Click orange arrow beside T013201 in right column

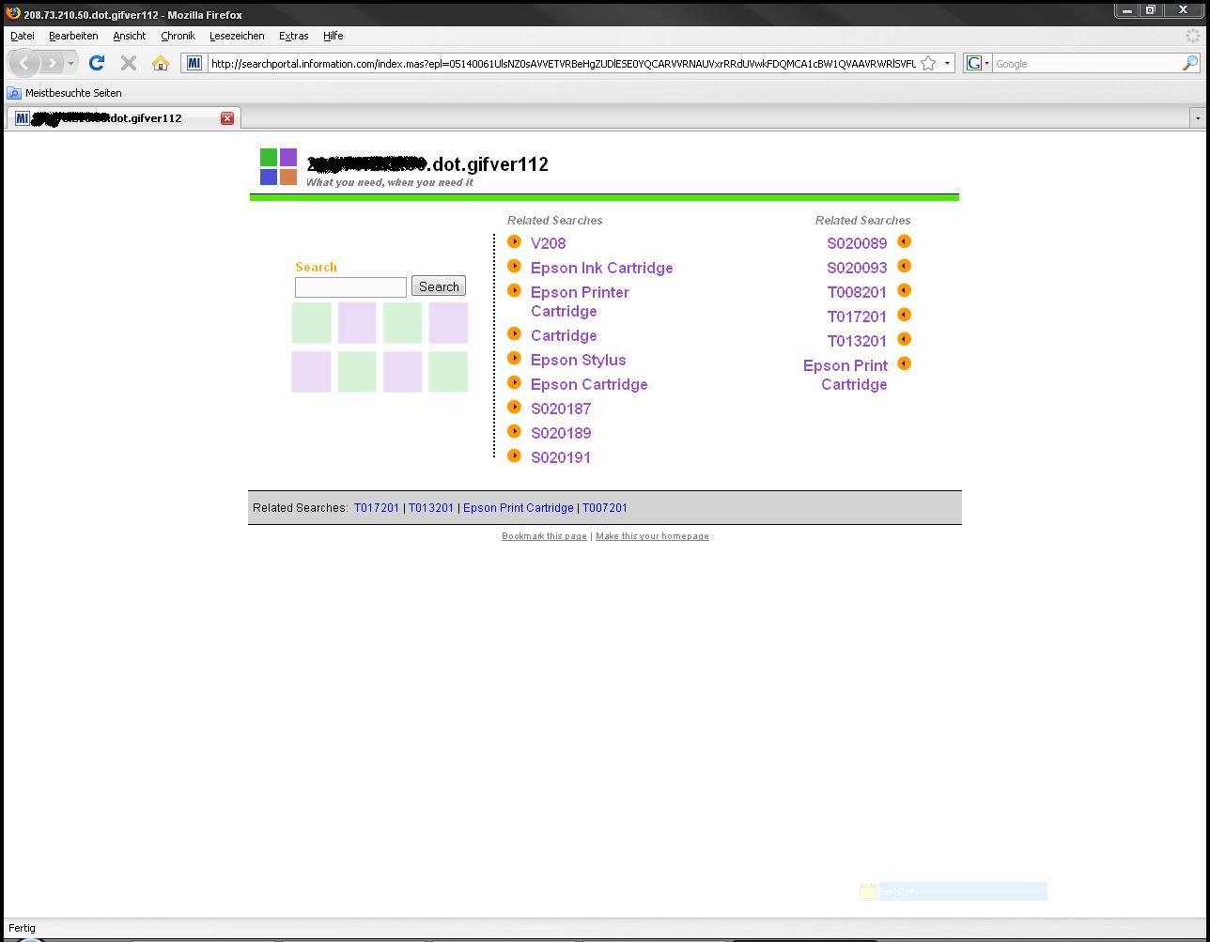[x=904, y=339]
